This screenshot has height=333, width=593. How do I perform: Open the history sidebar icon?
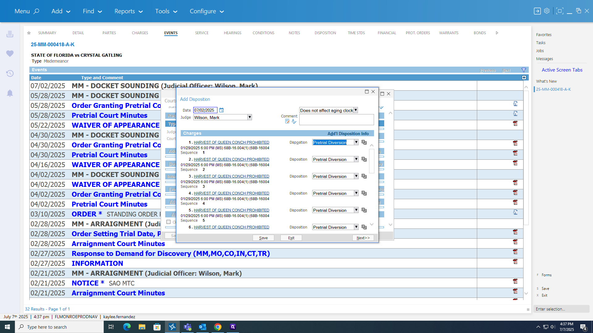tap(10, 73)
